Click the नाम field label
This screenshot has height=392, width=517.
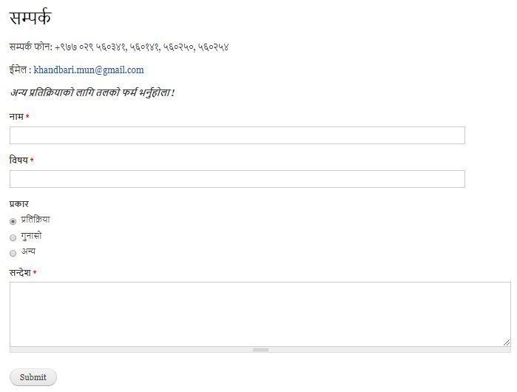(x=16, y=117)
